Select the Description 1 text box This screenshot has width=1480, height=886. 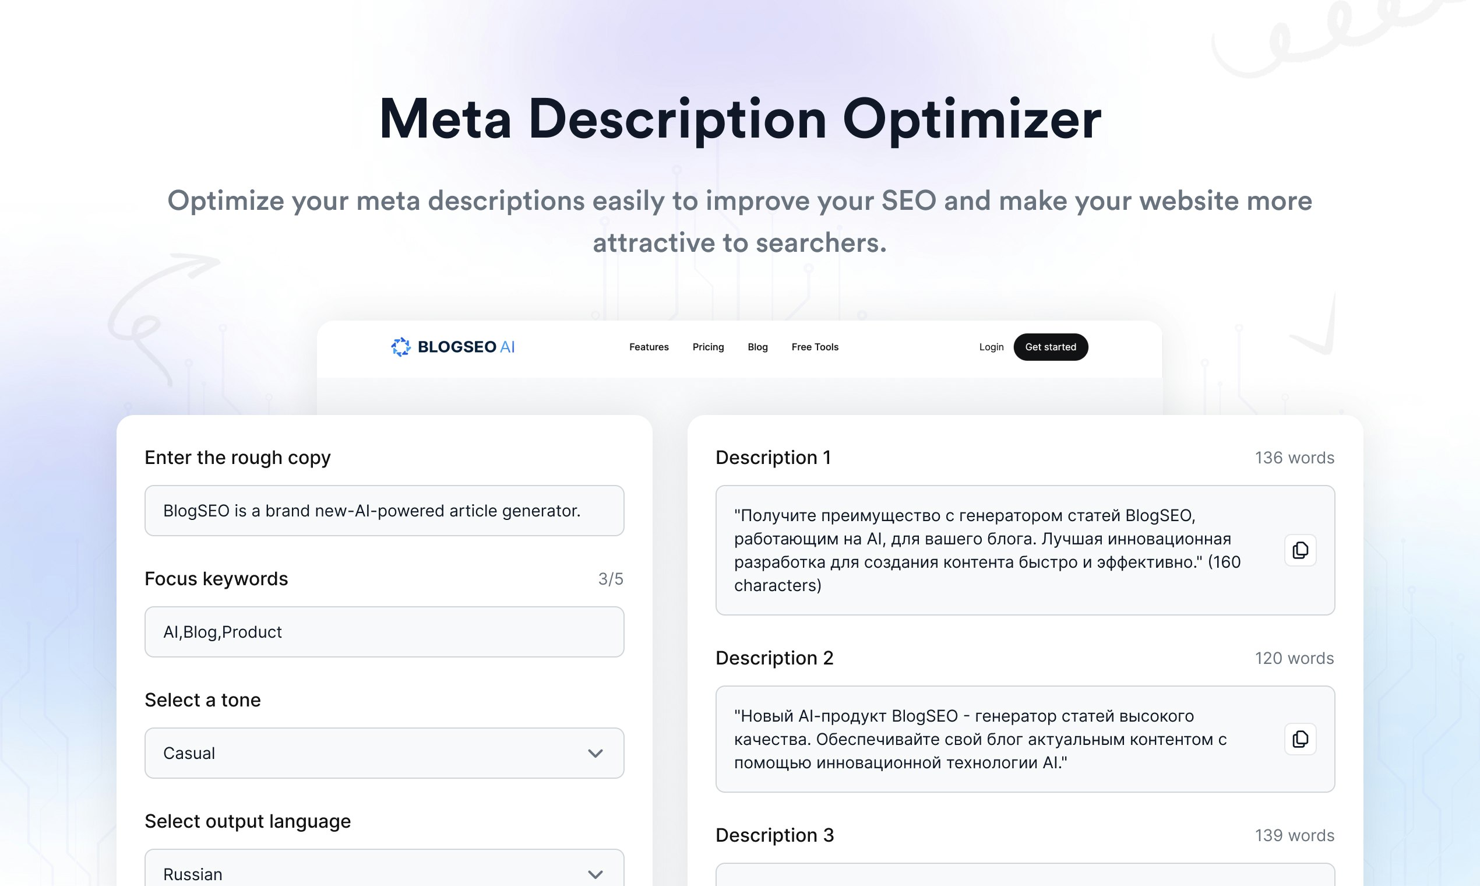tap(991, 550)
